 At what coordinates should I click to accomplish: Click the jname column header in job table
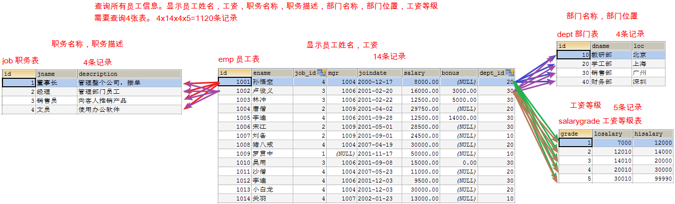coord(56,74)
